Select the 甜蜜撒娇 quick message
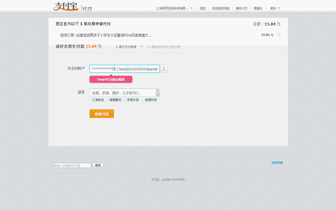Viewport: 336px width, 210px height. (115, 99)
